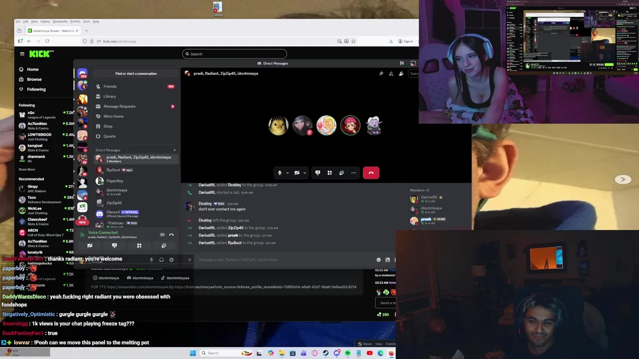The height and width of the screenshot is (359, 639).
Task: Open Spotify from the taskbar
Action: (x=347, y=353)
